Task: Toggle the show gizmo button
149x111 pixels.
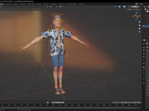Action: coord(120,7)
